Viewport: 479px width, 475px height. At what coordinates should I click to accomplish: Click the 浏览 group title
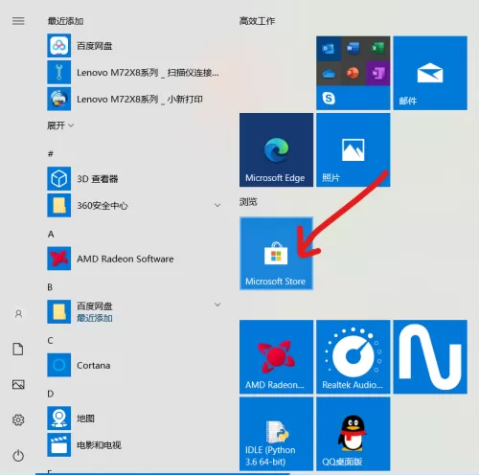click(x=248, y=202)
